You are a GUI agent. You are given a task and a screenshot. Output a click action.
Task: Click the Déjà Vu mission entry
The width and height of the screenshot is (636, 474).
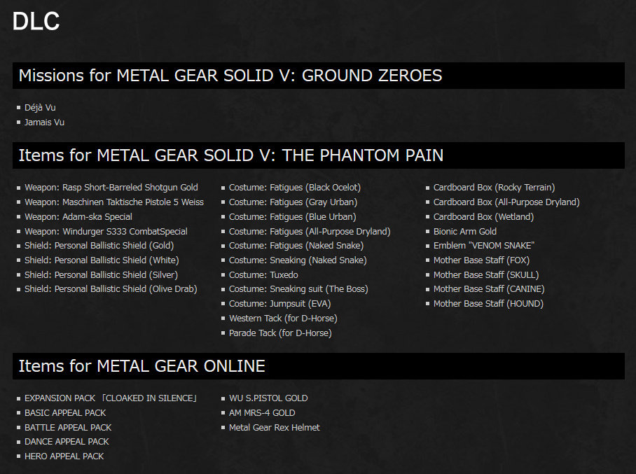[39, 108]
